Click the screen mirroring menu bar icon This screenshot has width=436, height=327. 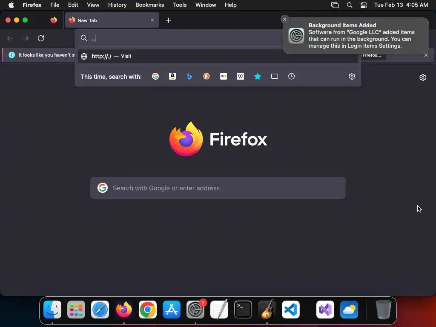pyautogui.click(x=335, y=5)
